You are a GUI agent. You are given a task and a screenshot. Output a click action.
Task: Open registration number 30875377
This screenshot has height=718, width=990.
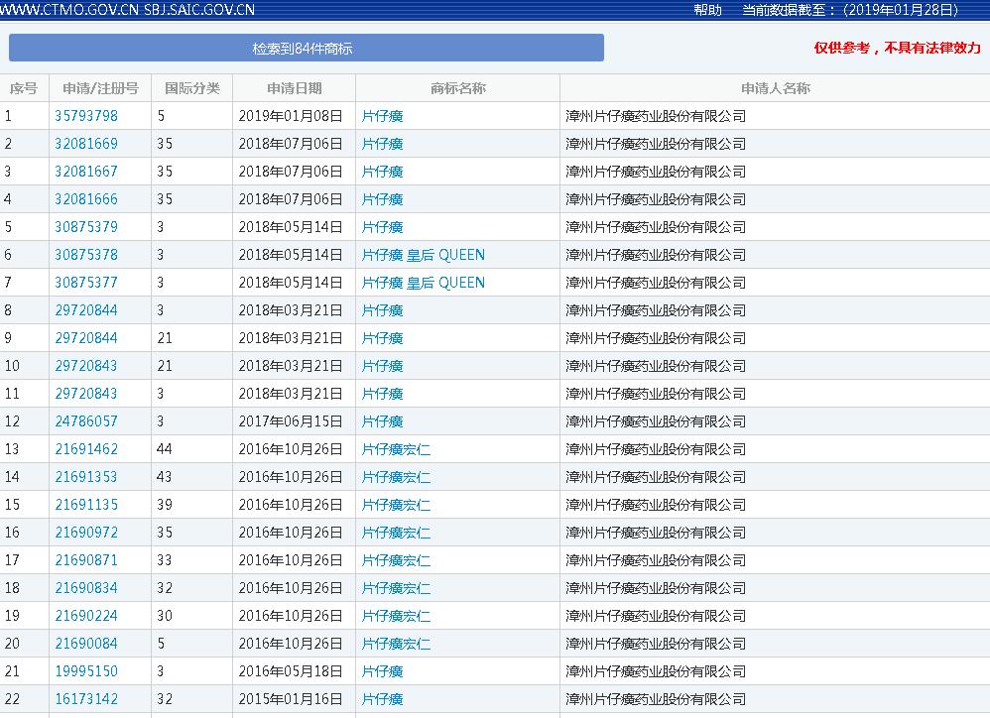86,283
